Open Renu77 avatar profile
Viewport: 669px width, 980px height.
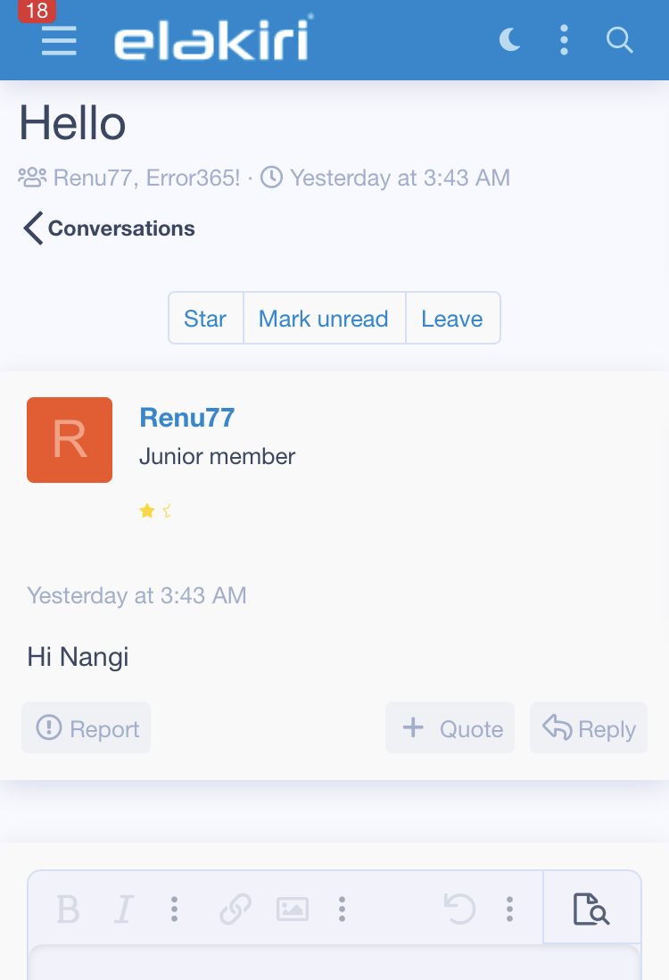point(70,440)
